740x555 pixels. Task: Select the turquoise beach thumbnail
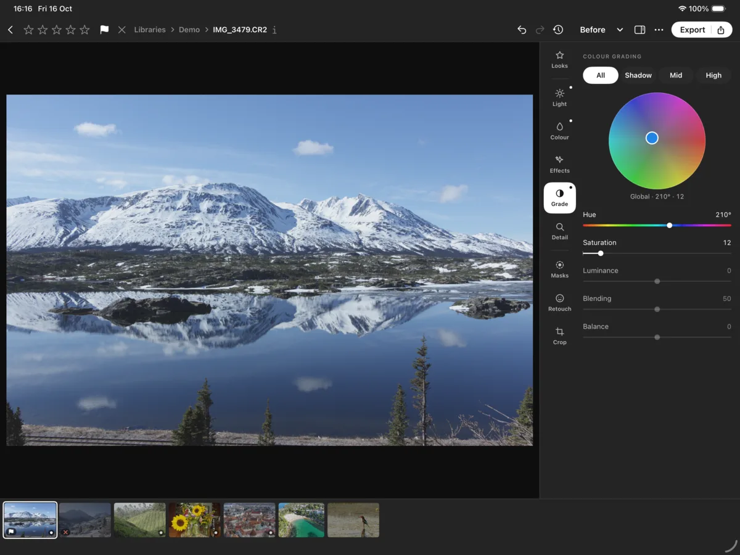[302, 520]
